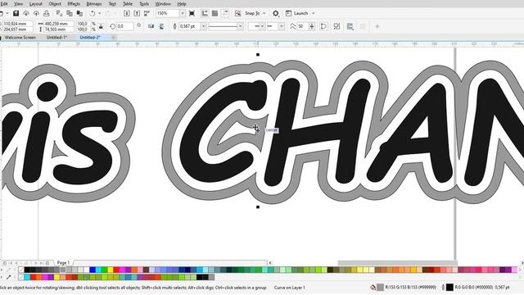The height and width of the screenshot is (295, 524).
Task: Toggle the Show grid icon
Action: click(x=215, y=13)
